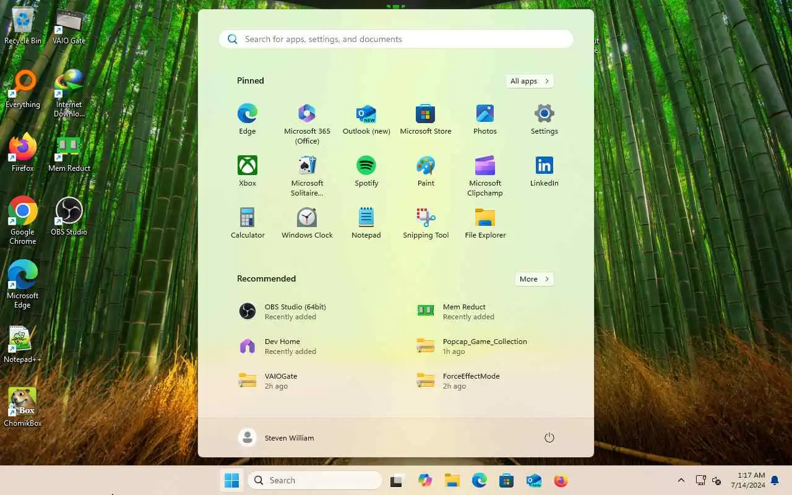Open Firefox from the taskbar
The height and width of the screenshot is (495, 792).
[x=561, y=480]
